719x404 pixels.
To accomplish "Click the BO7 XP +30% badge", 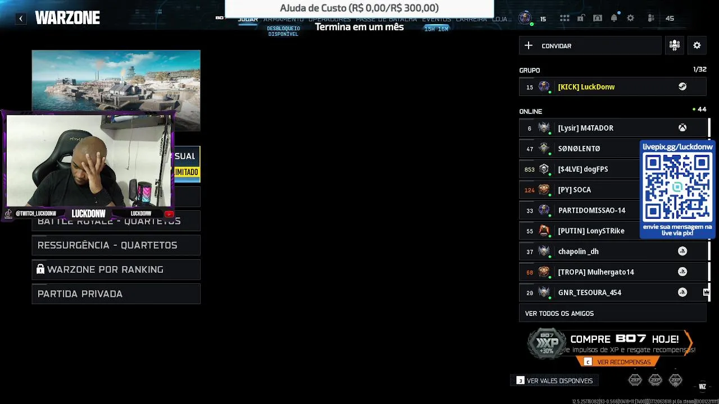I will [x=547, y=343].
